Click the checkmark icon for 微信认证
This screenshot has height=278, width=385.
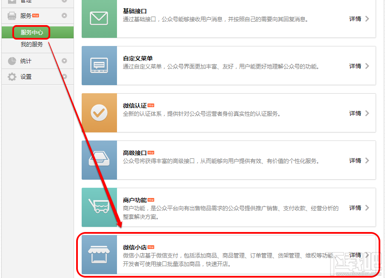99,113
